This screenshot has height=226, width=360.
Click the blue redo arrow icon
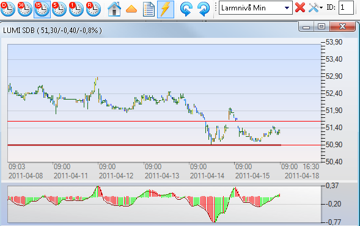click(204, 9)
